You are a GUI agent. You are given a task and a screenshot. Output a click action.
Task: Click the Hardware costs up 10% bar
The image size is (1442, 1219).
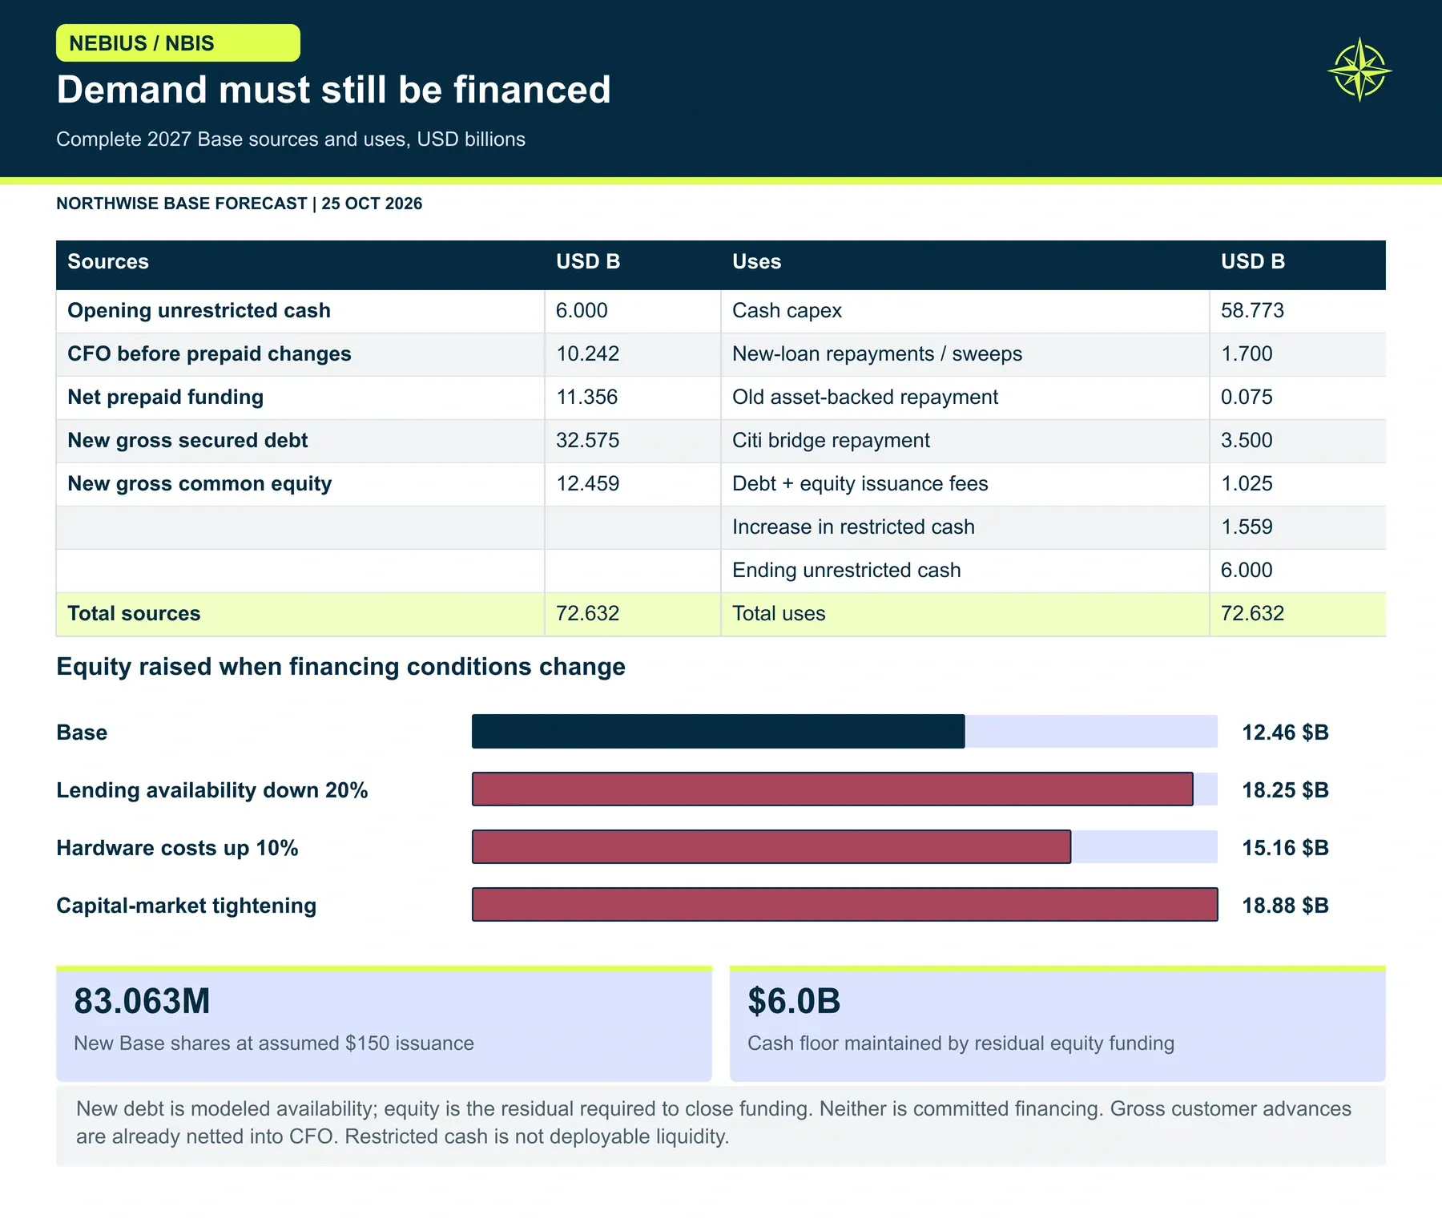coord(771,847)
